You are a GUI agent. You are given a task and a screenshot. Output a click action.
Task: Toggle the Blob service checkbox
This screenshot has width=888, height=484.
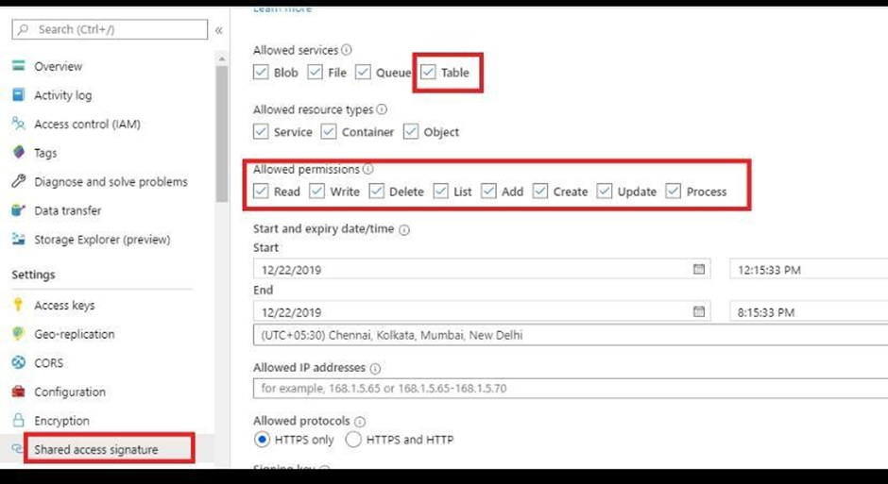click(x=261, y=72)
